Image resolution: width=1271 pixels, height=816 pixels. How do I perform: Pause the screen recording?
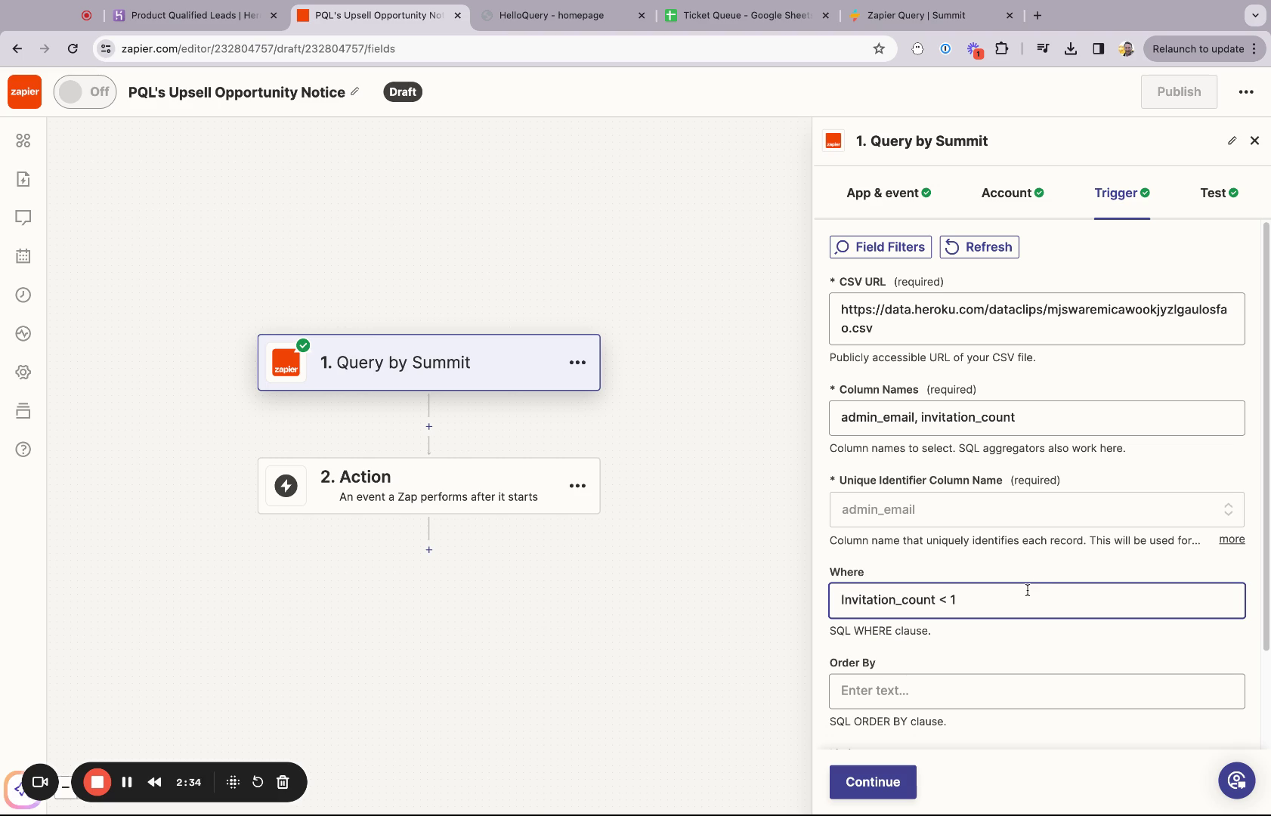tap(126, 782)
